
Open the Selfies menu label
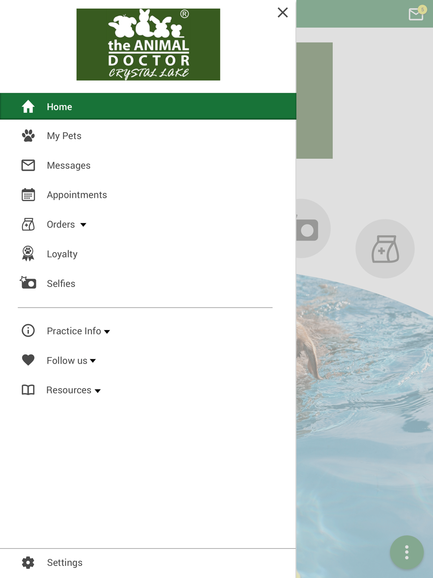tap(61, 284)
